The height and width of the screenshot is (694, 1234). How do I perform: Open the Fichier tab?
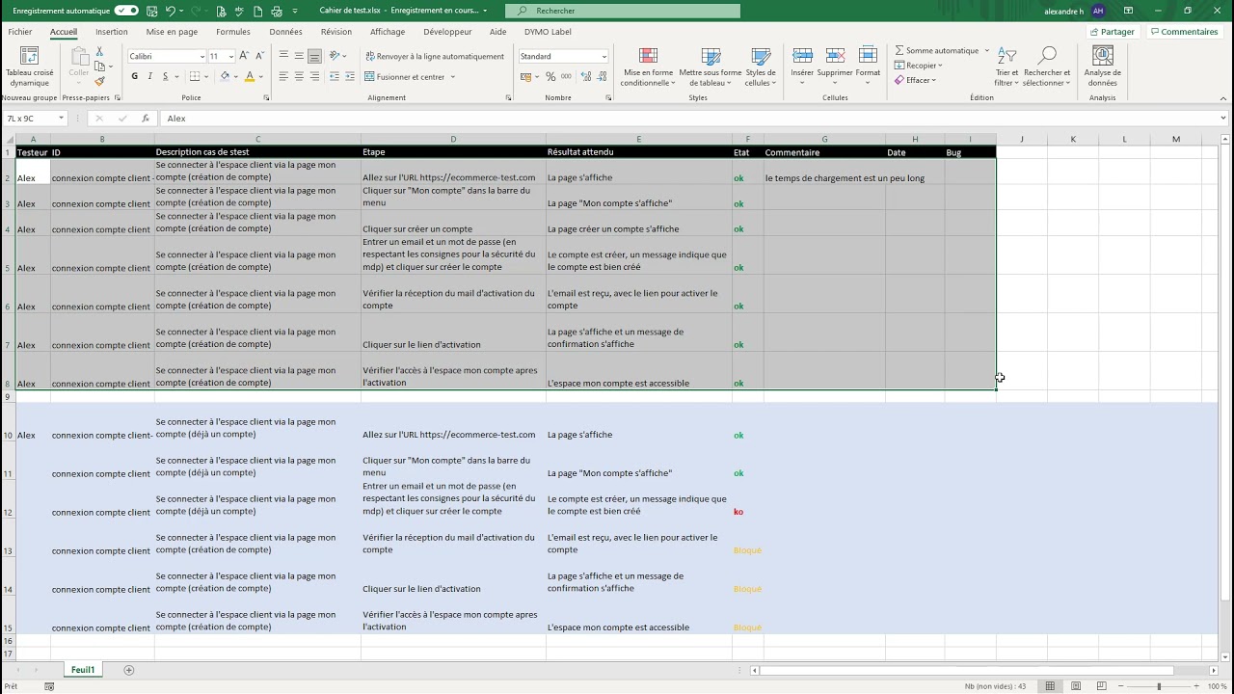(x=20, y=32)
